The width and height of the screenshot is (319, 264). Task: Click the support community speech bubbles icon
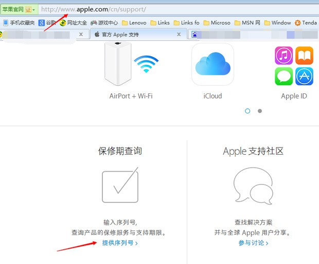253,186
